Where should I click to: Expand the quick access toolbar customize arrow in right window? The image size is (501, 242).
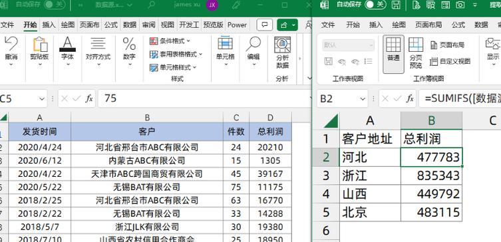(475, 5)
